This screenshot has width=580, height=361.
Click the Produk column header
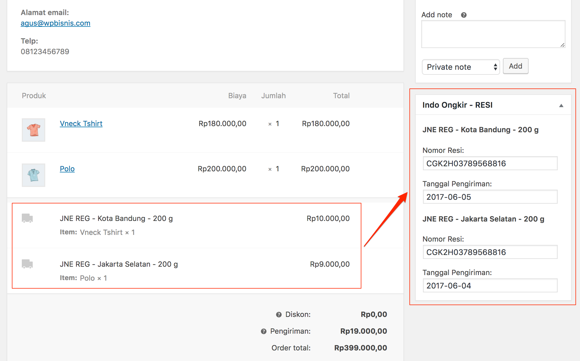pos(34,96)
